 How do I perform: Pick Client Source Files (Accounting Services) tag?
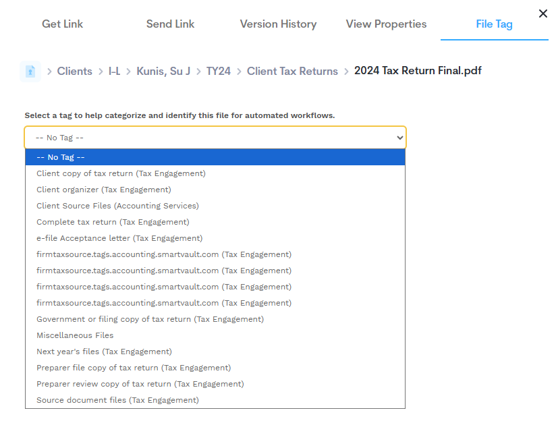117,206
